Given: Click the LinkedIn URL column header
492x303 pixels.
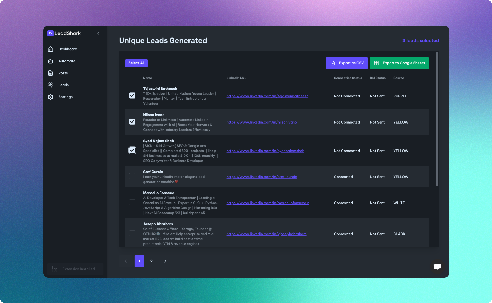Looking at the screenshot, I should tap(236, 78).
